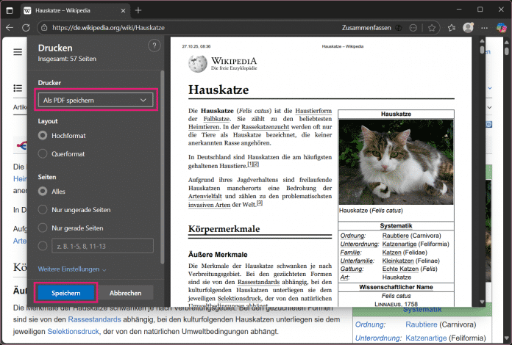Click the Speichern button
This screenshot has height=345, width=512.
[x=66, y=293]
